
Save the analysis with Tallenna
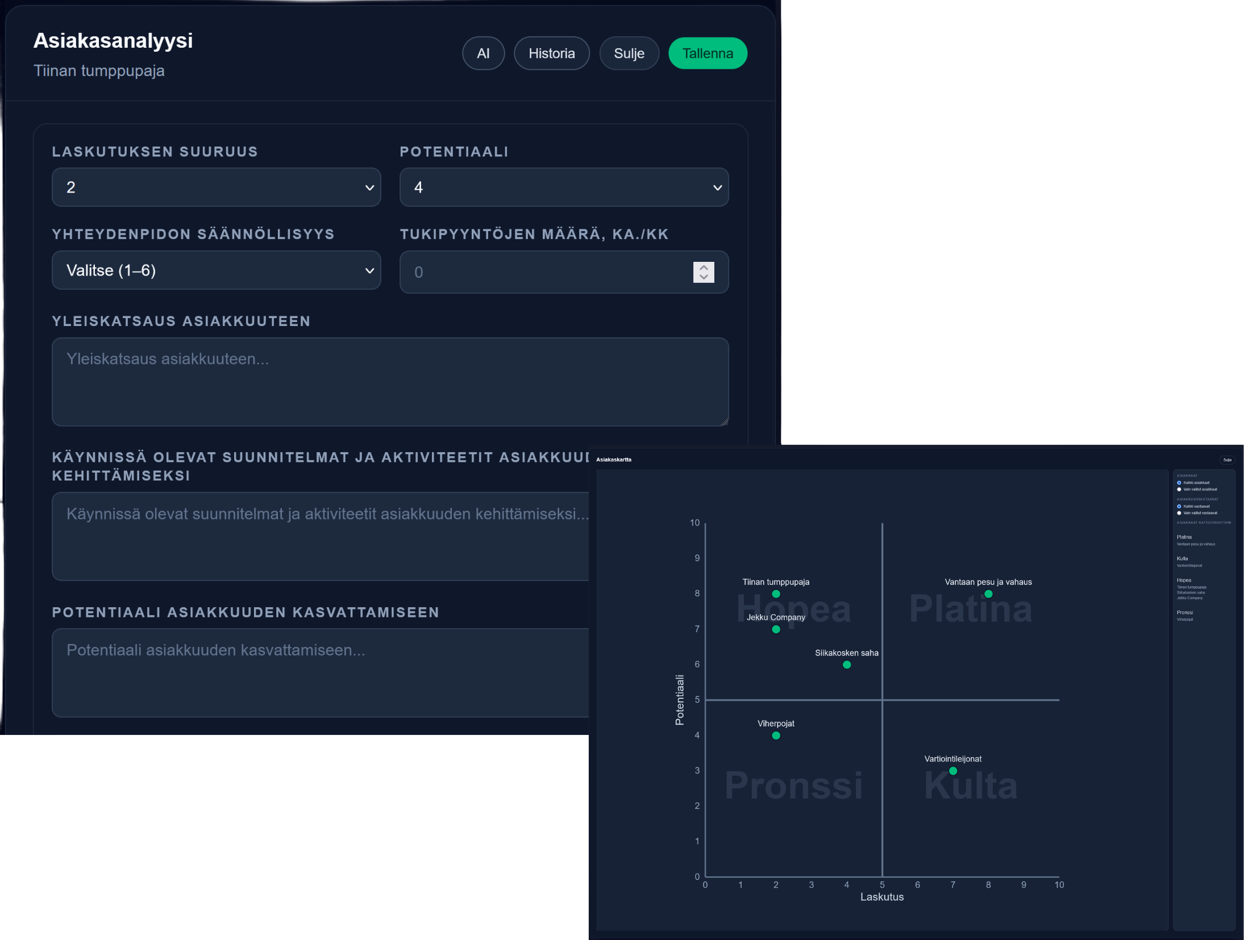708,53
